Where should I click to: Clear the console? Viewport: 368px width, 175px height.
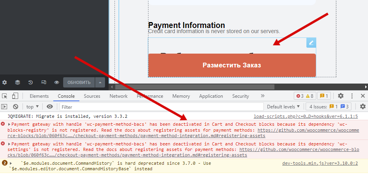pyautogui.click(x=15, y=107)
